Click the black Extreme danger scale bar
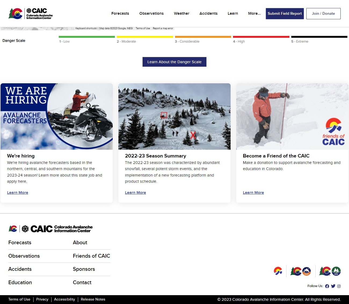Image resolution: width=349 pixels, height=304 pixels. [x=319, y=37]
